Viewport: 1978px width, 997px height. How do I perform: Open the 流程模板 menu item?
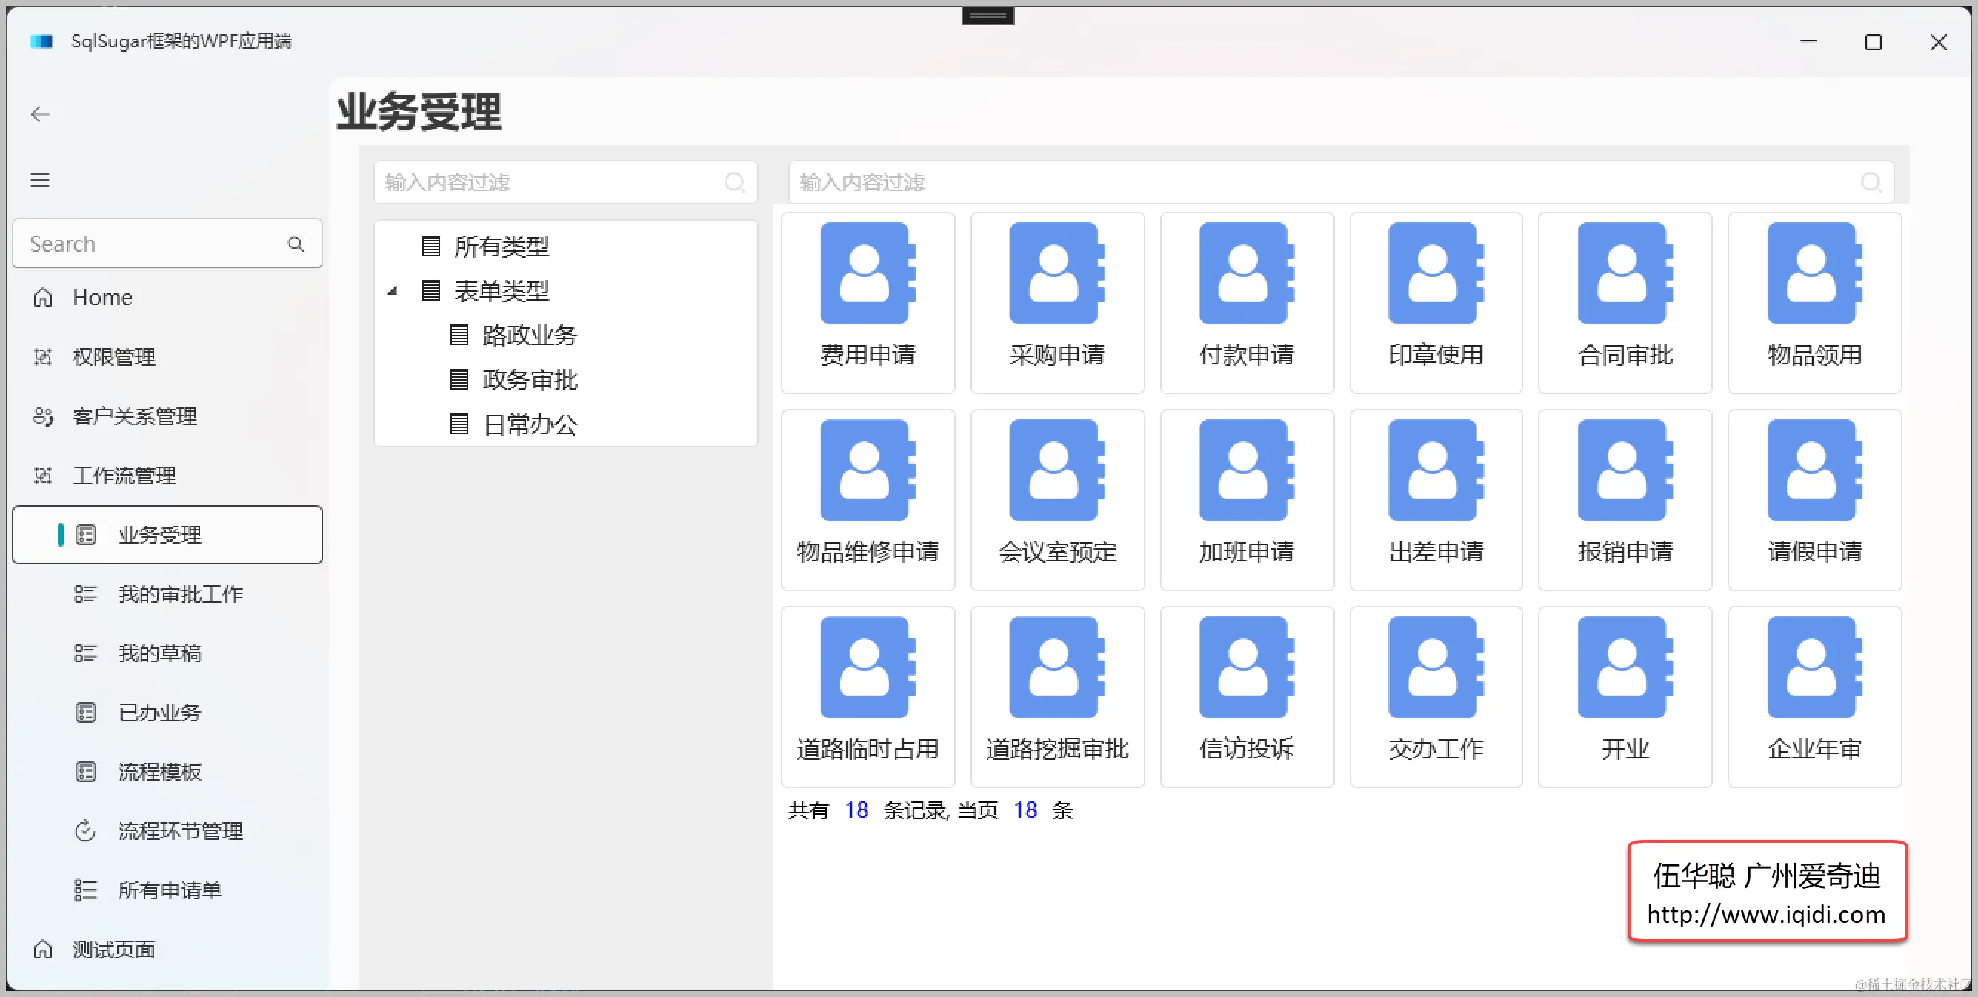coord(159,772)
